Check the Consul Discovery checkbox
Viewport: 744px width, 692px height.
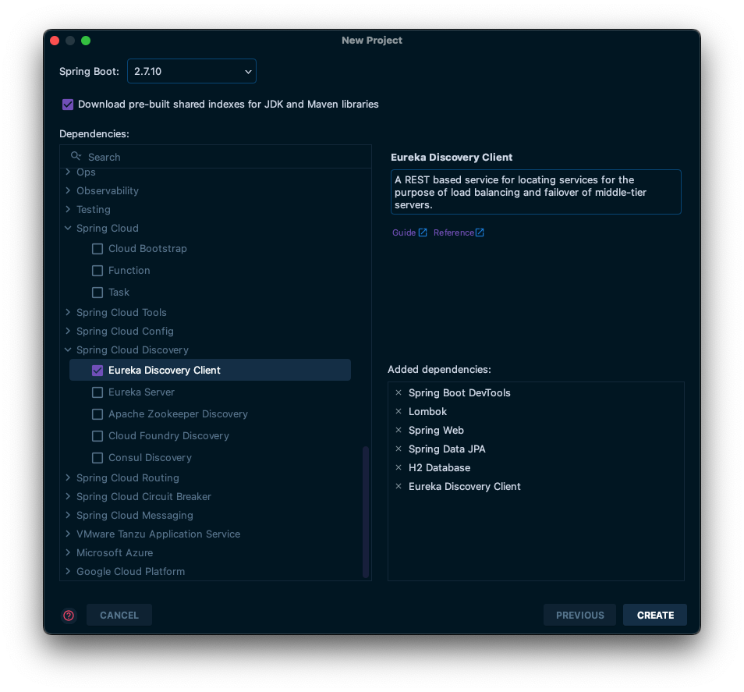pyautogui.click(x=97, y=457)
